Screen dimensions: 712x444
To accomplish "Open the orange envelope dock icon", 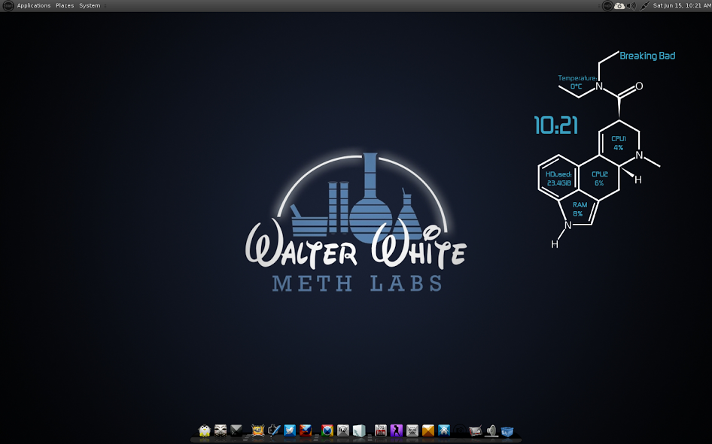I will pyautogui.click(x=428, y=430).
